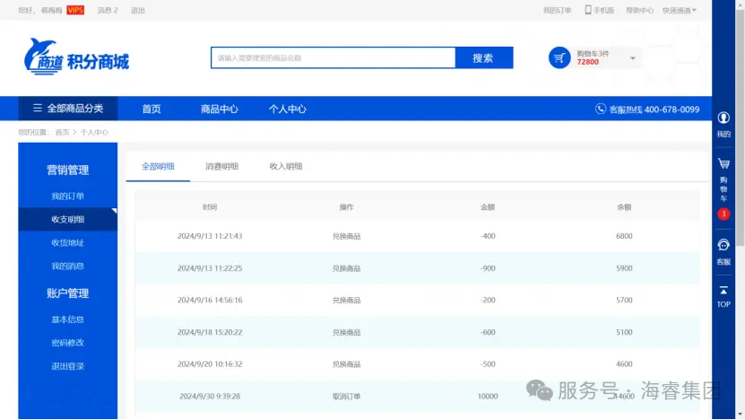Click the product name search field
The image size is (745, 420).
coord(333,58)
